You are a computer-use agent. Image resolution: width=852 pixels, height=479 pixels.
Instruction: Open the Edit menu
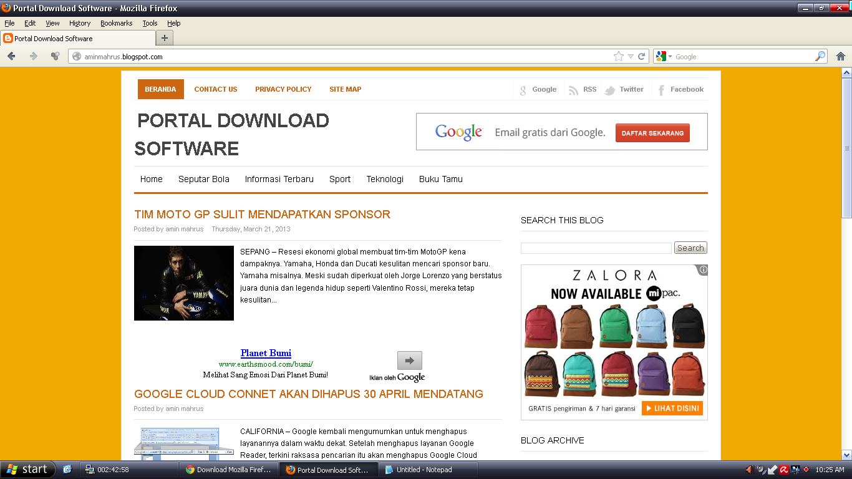point(30,23)
